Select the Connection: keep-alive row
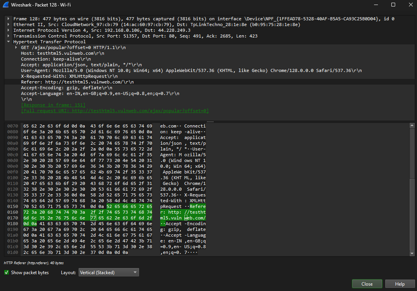Image resolution: width=417 pixels, height=291 pixels. [56, 59]
